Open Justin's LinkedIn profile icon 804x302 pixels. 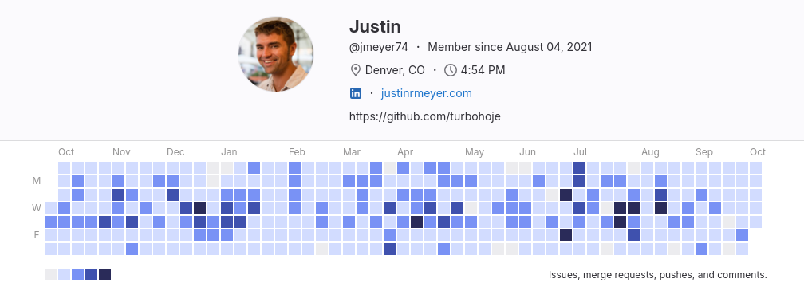point(356,93)
